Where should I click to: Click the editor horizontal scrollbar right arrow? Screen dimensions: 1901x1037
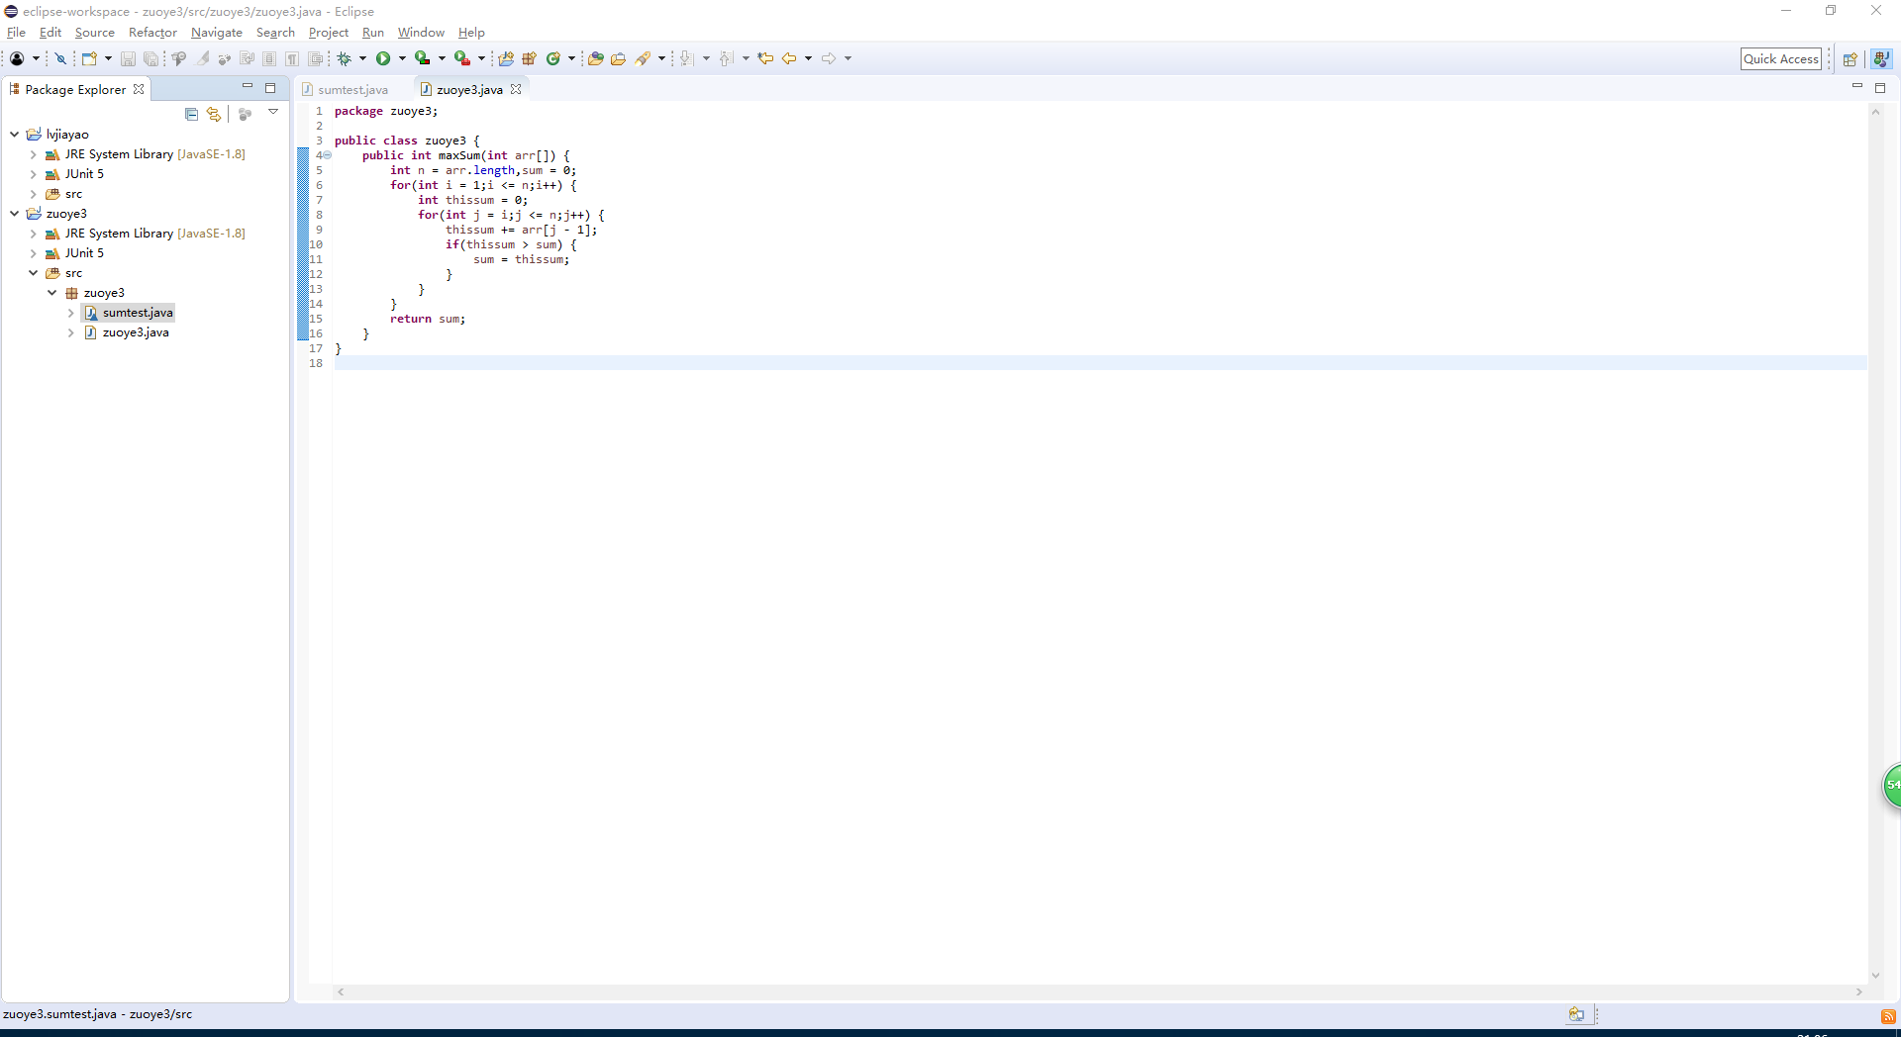point(1858,991)
